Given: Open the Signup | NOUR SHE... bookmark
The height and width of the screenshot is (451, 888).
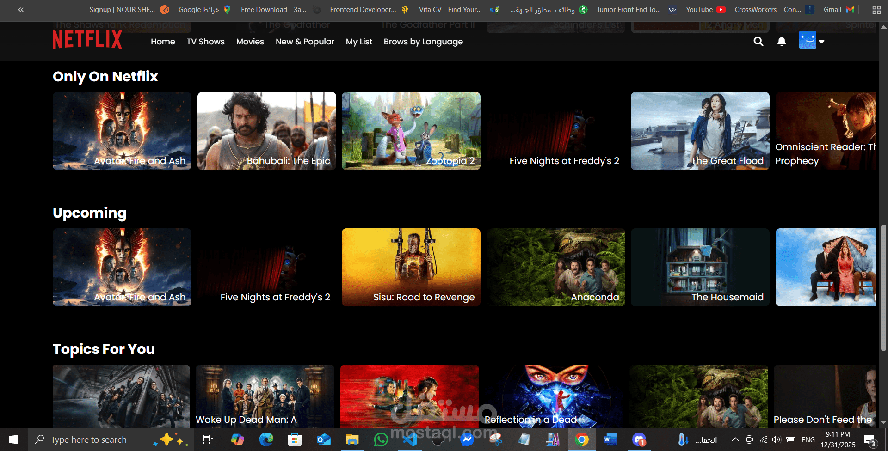Looking at the screenshot, I should (129, 9).
